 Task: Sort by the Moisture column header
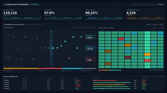(x=49, y=79)
